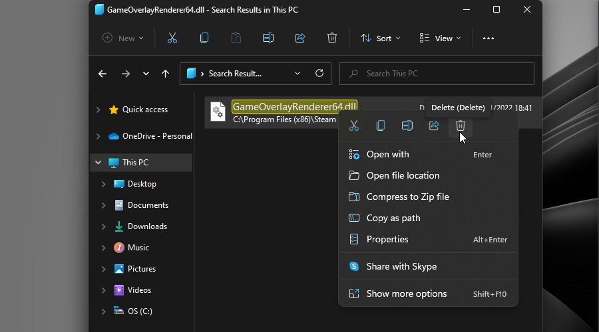Screen dimensions: 599x332
Task: Select Quick access in sidebar
Action: [x=145, y=110]
